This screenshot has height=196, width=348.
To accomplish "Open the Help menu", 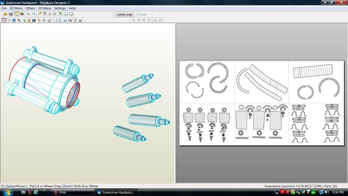I will coord(72,8).
